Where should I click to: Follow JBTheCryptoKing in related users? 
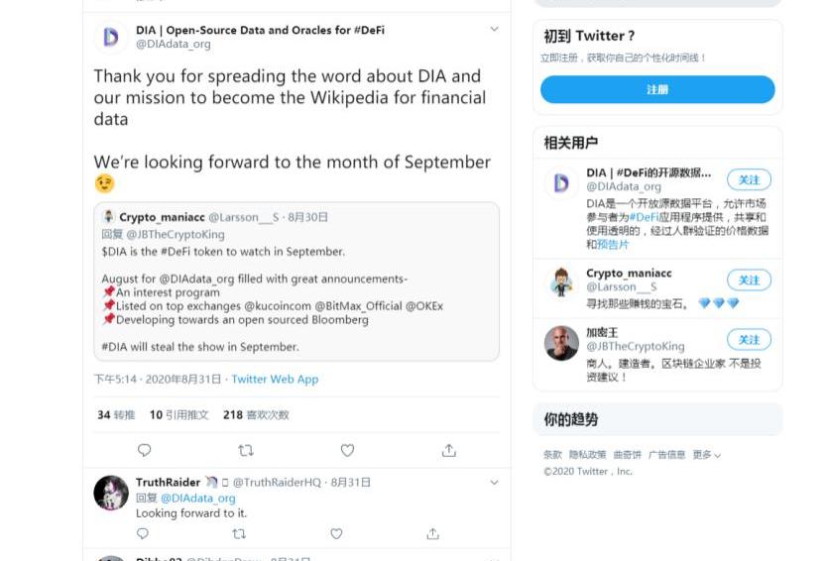(749, 340)
